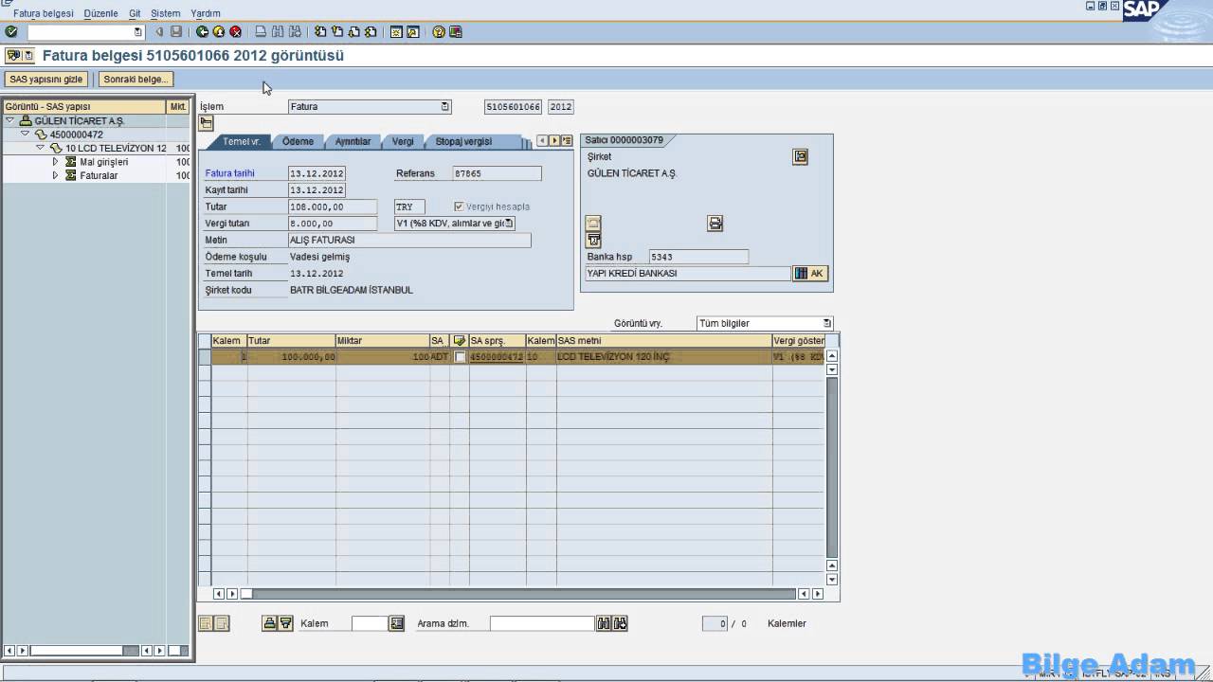The width and height of the screenshot is (1213, 682).
Task: Click the printer icon in vendor panel
Action: [715, 224]
